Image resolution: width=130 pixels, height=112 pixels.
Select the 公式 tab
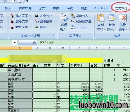coord(42,8)
